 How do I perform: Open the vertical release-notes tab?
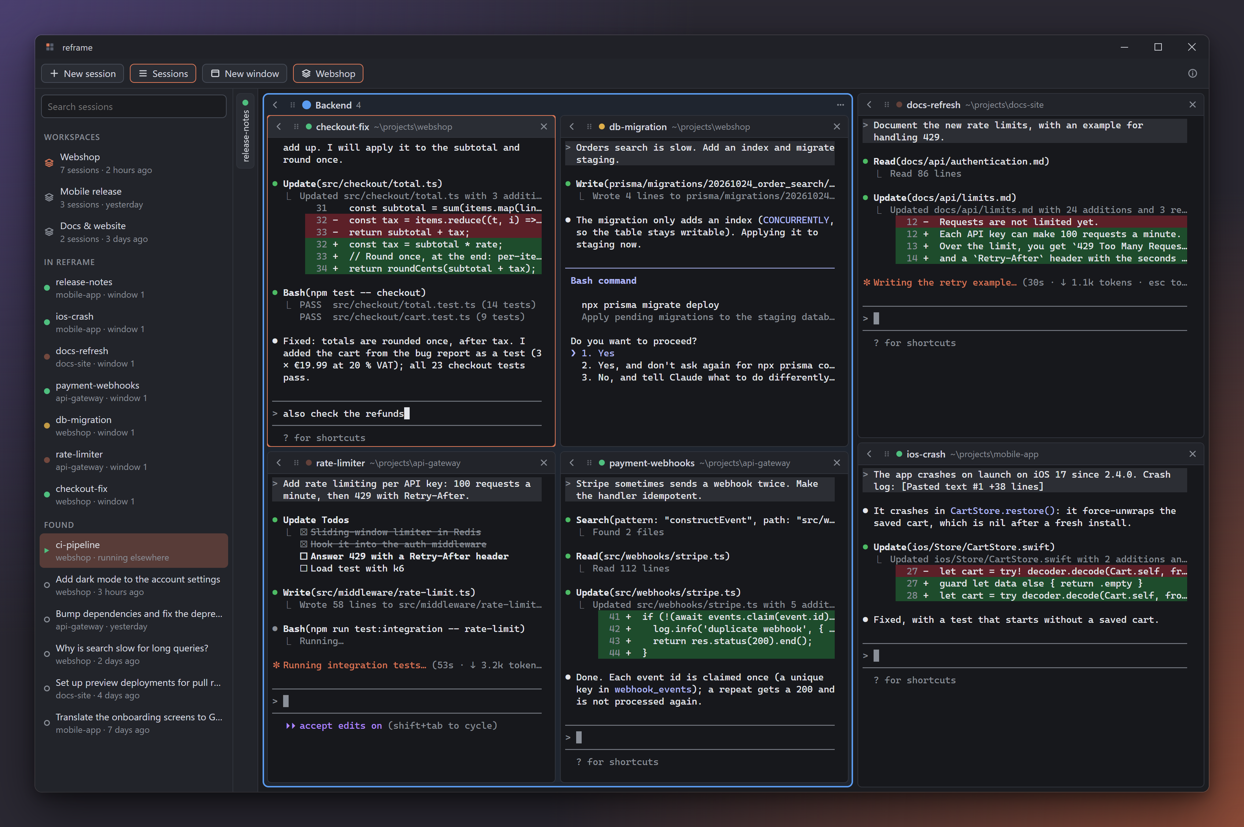[245, 131]
